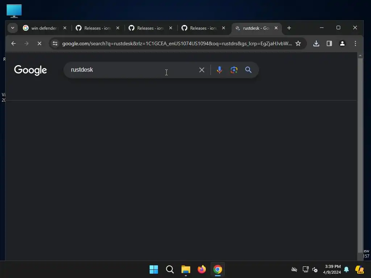Viewport: 371px width, 278px height.
Task: Select the monitor desktop icon
Action: (14, 11)
